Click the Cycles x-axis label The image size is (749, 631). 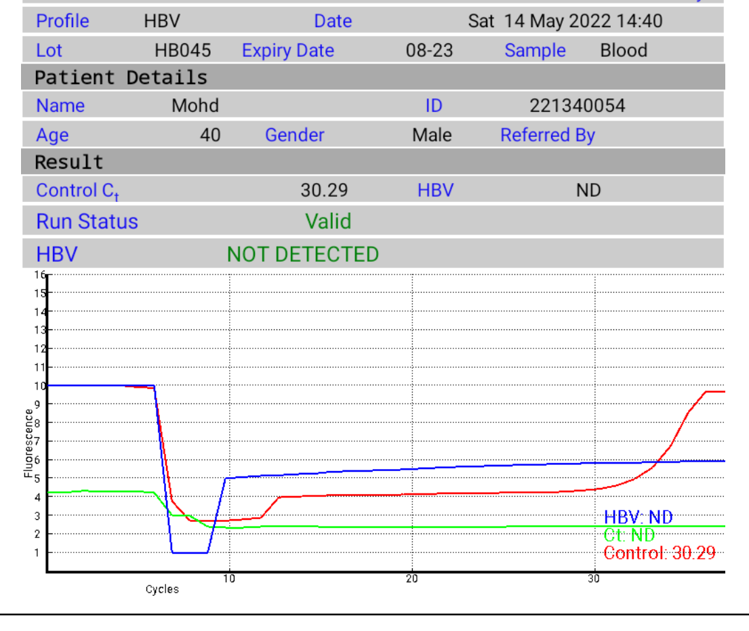pos(162,589)
